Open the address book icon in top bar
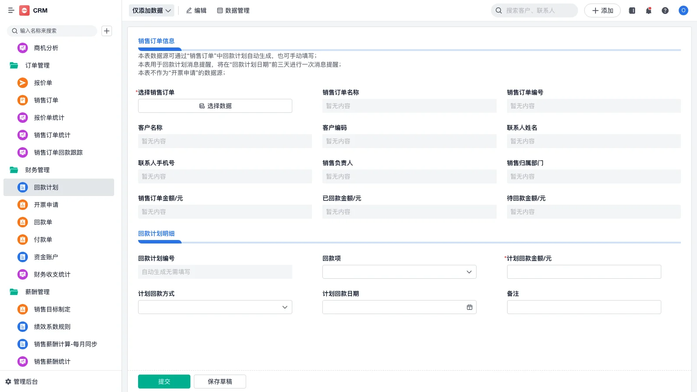 coord(632,10)
